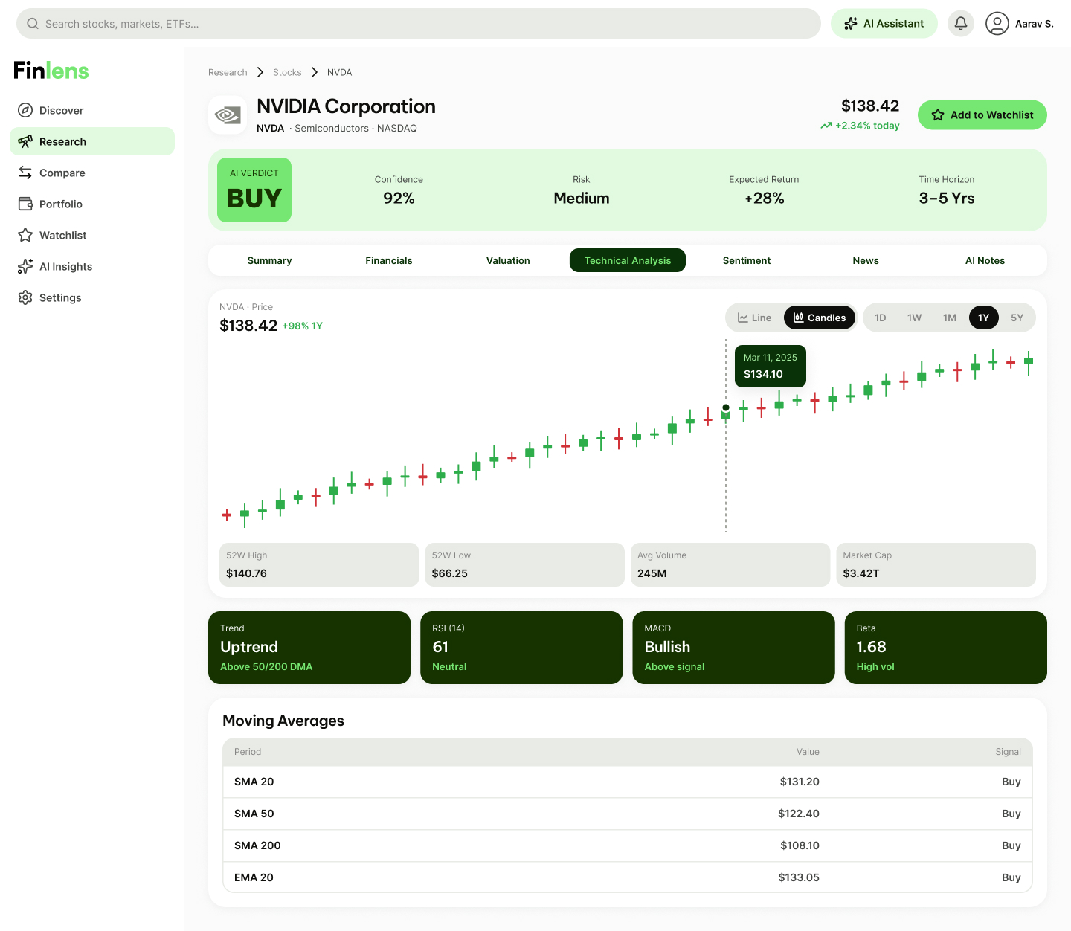Click the SMA 20 row label
The height and width of the screenshot is (931, 1071).
point(254,782)
